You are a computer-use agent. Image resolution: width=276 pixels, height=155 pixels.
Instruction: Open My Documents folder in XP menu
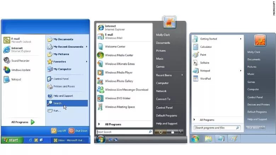click(60, 39)
